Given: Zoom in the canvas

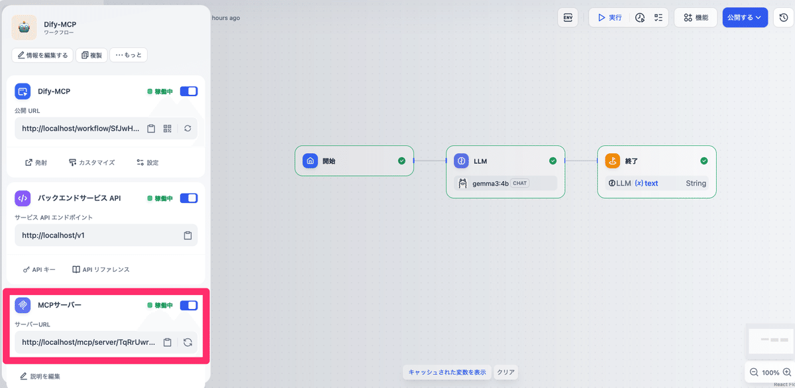Looking at the screenshot, I should point(787,372).
